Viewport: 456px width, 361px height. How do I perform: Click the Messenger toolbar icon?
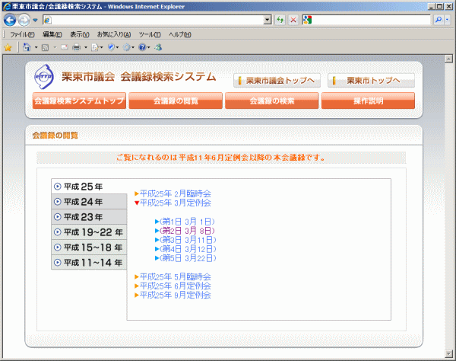pos(158,47)
